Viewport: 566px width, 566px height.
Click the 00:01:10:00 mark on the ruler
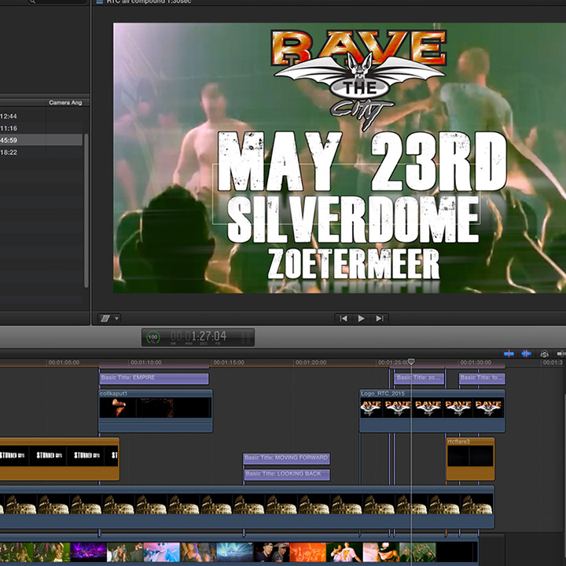pyautogui.click(x=146, y=362)
